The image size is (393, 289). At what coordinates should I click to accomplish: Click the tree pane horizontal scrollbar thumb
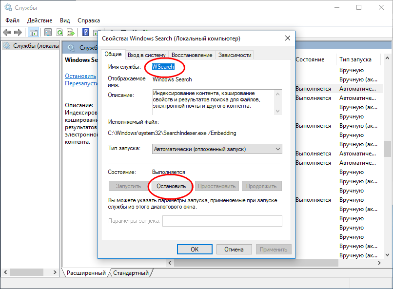tap(26, 272)
